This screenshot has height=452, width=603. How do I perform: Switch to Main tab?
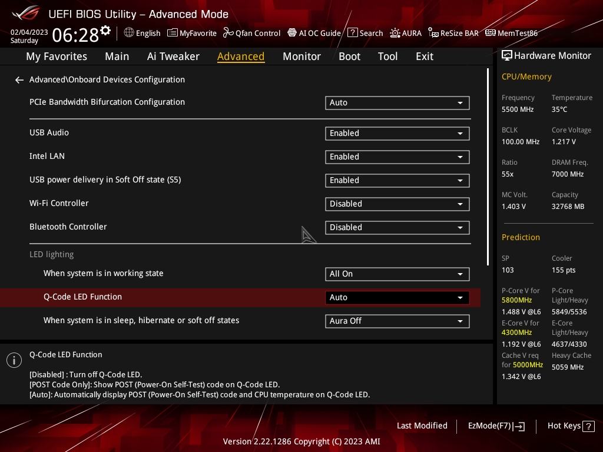117,56
